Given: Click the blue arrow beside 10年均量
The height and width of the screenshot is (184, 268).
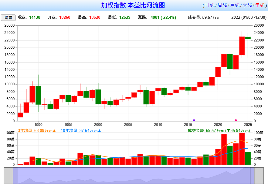Looking at the screenshot, I should click(99, 131).
